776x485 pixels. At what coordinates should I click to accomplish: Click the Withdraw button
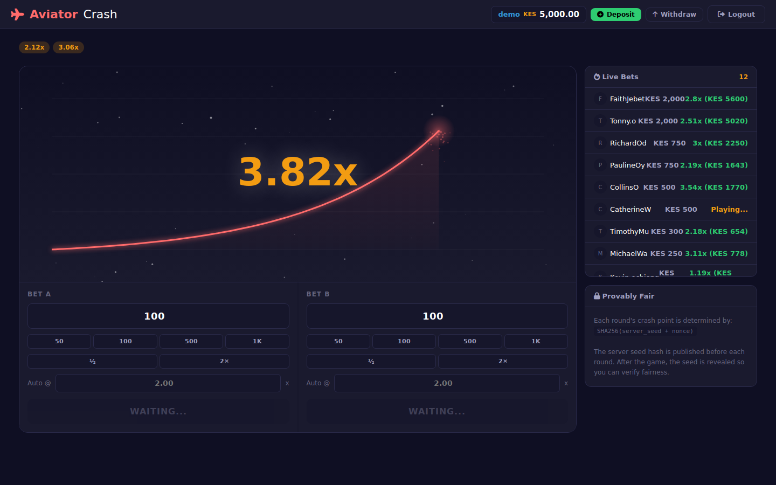coord(674,15)
